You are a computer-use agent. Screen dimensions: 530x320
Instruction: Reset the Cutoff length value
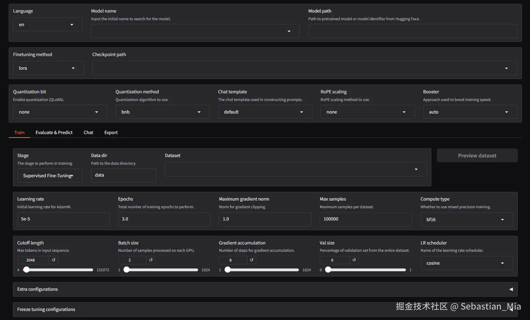[x=54, y=260]
